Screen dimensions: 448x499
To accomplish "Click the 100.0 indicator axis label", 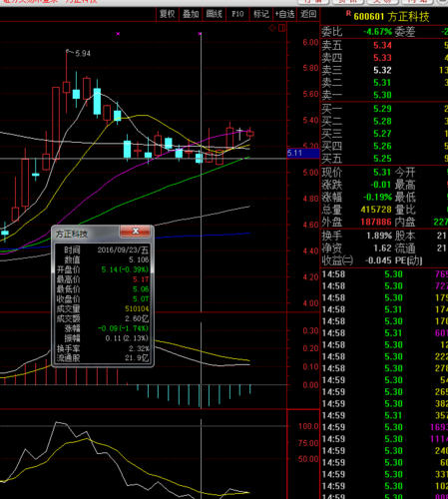I will [308, 426].
